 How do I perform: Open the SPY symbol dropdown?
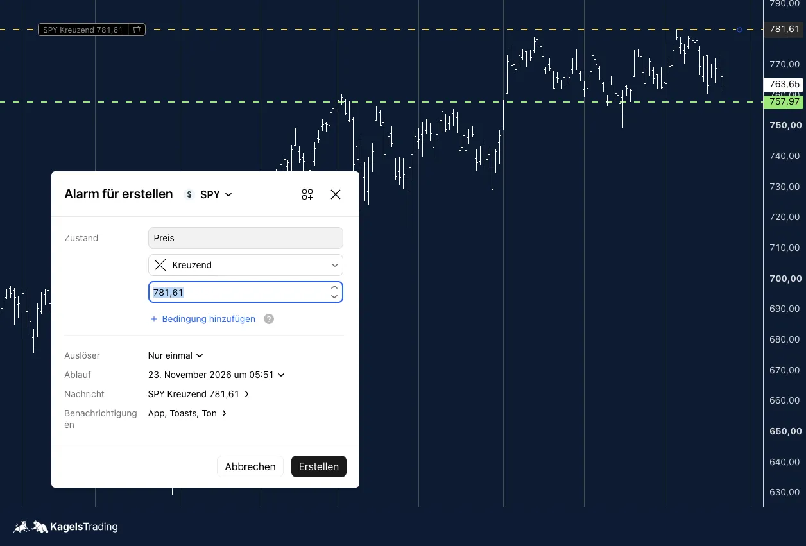pyautogui.click(x=216, y=194)
